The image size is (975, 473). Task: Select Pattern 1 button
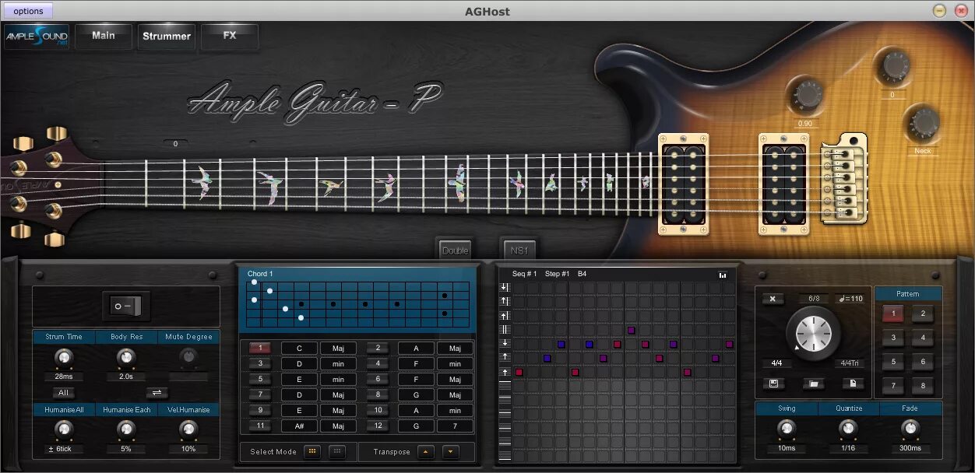coord(893,314)
